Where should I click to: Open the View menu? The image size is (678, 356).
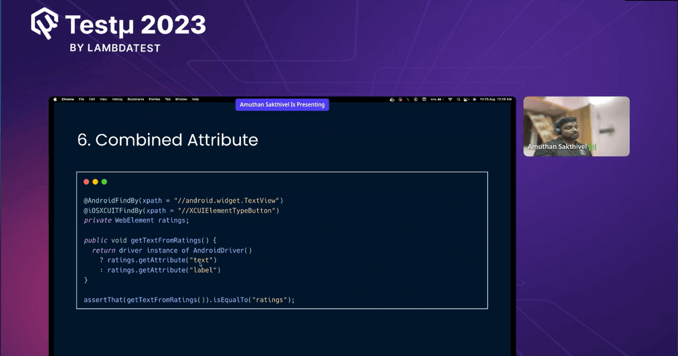103,100
